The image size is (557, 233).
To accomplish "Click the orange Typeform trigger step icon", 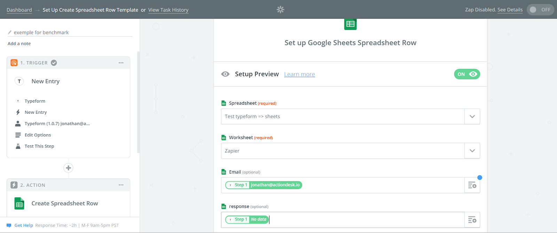I will click(14, 63).
